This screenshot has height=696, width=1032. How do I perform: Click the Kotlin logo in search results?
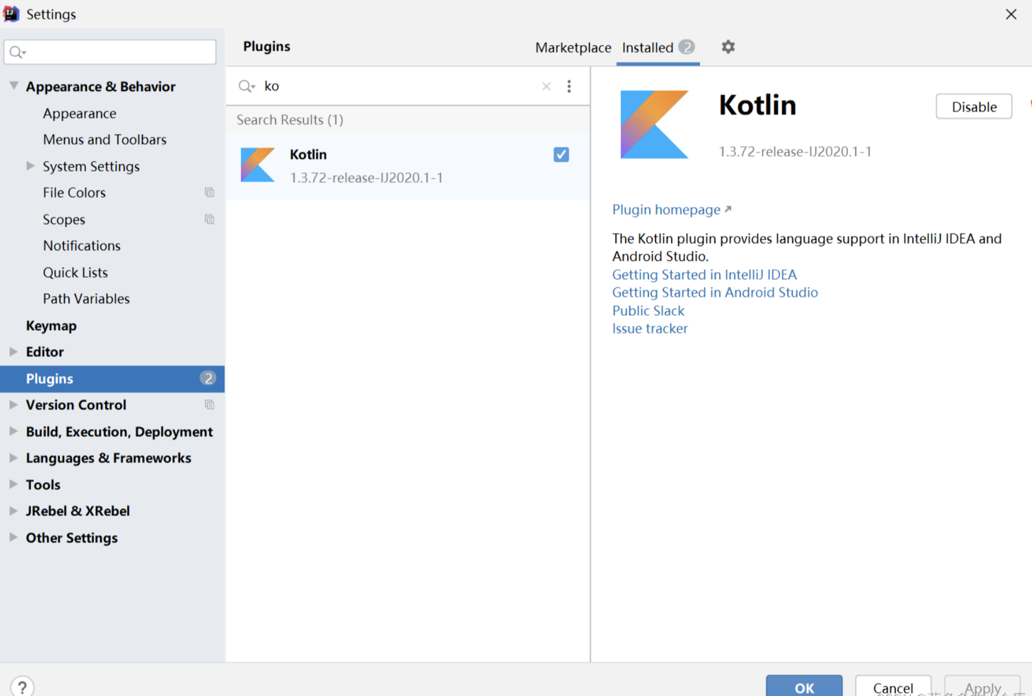(258, 165)
